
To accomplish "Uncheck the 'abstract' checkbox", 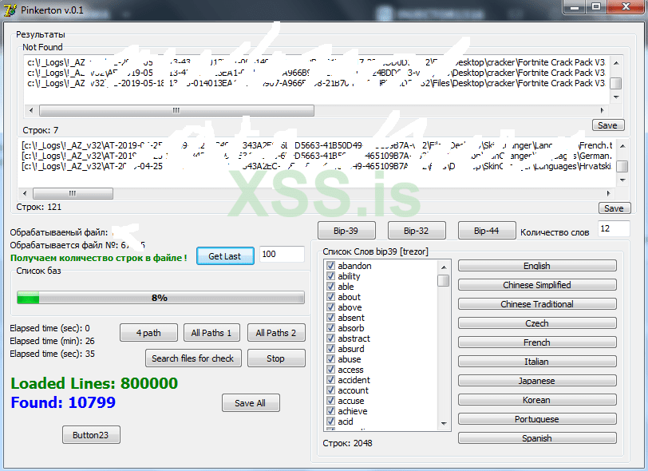I will [x=330, y=338].
